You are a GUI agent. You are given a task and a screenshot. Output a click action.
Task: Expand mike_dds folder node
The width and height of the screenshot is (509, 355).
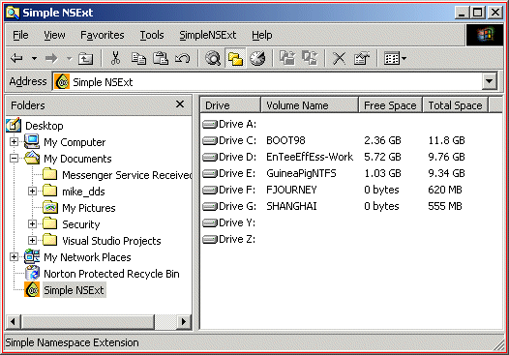click(32, 192)
